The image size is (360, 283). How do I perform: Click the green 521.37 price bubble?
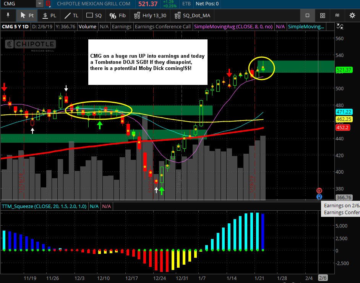tap(344, 70)
